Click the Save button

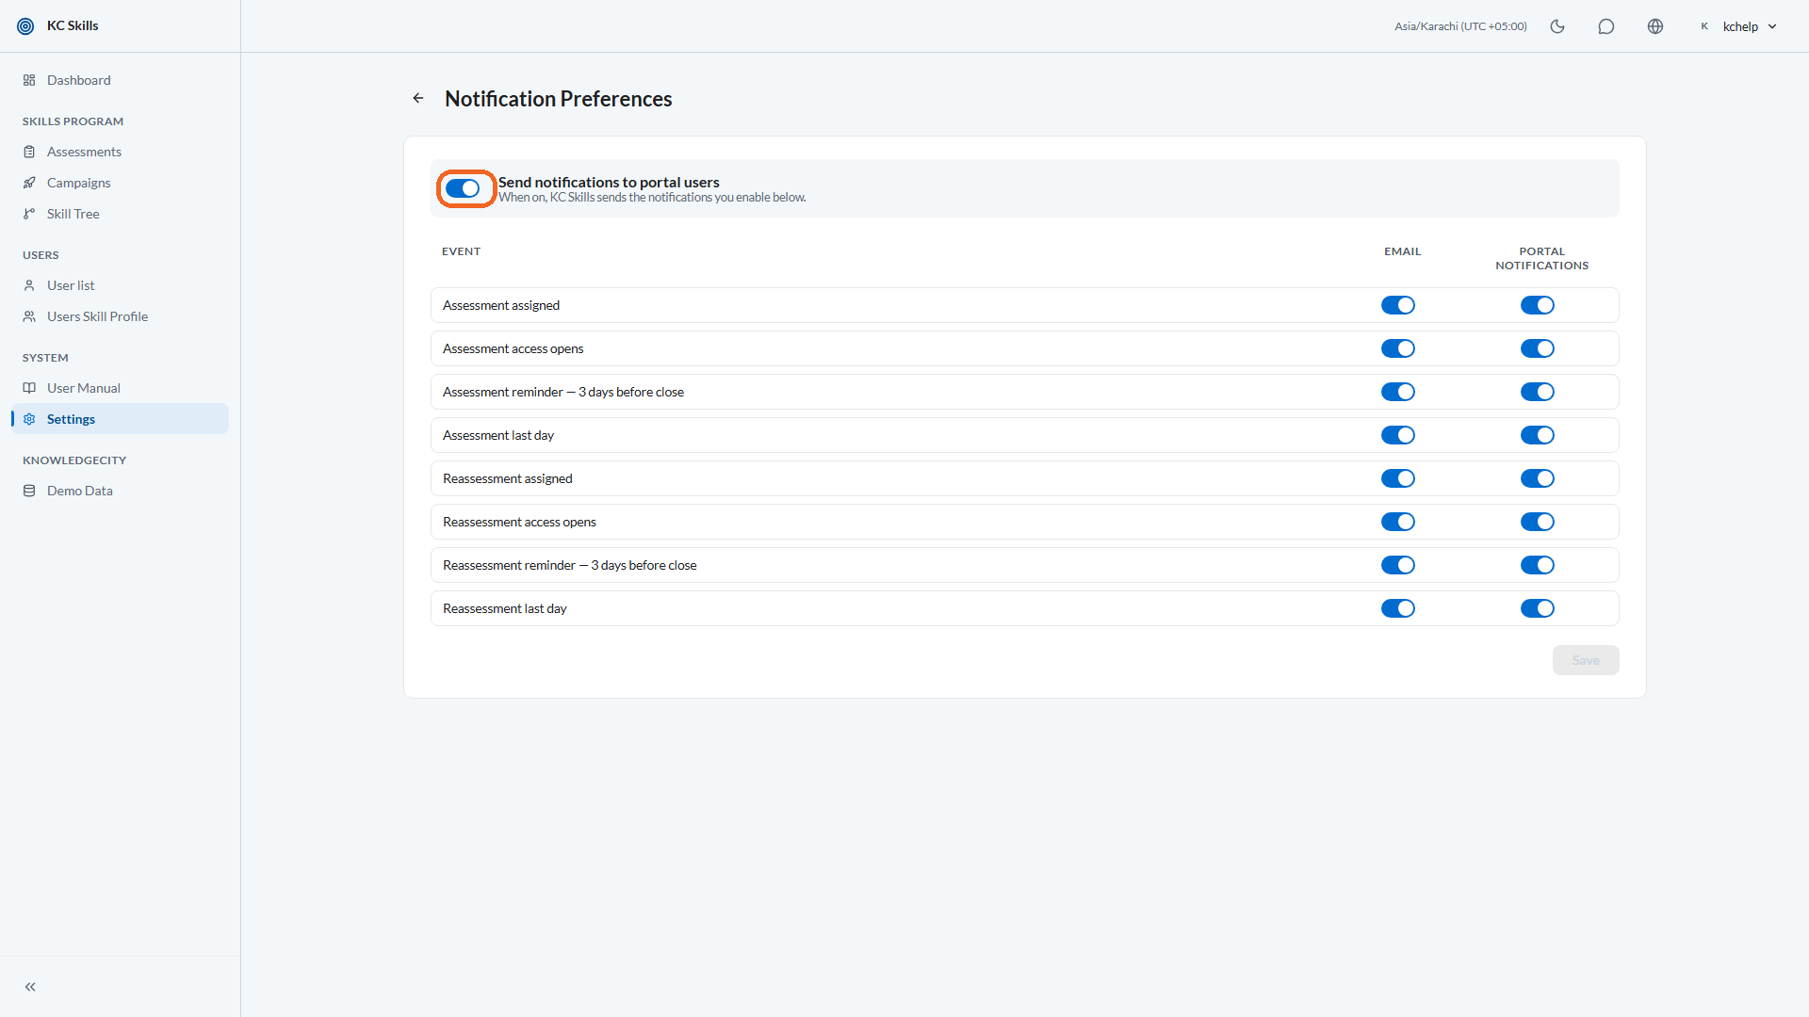click(x=1586, y=660)
